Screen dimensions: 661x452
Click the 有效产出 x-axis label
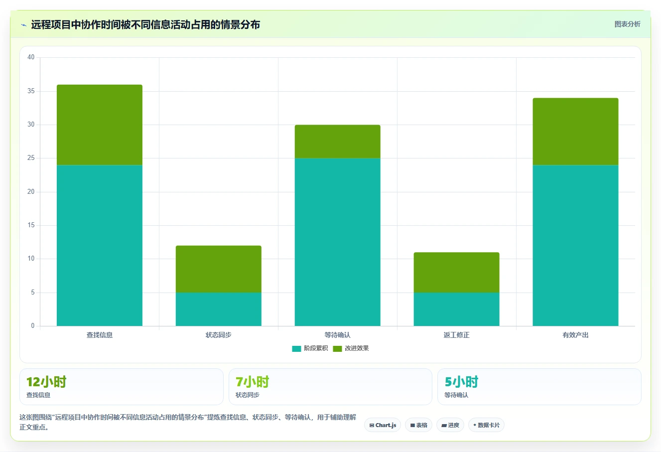(576, 335)
